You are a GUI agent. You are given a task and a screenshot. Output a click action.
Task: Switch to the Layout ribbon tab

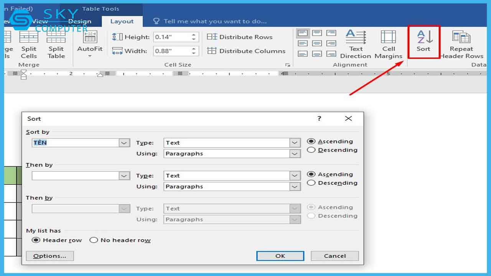pos(122,21)
